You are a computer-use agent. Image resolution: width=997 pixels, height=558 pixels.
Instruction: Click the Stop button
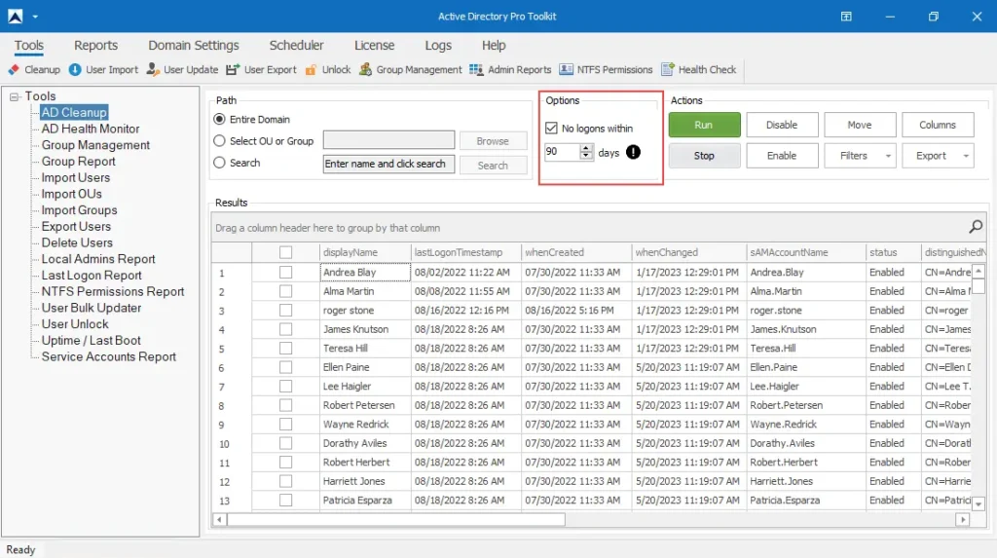[x=705, y=156]
